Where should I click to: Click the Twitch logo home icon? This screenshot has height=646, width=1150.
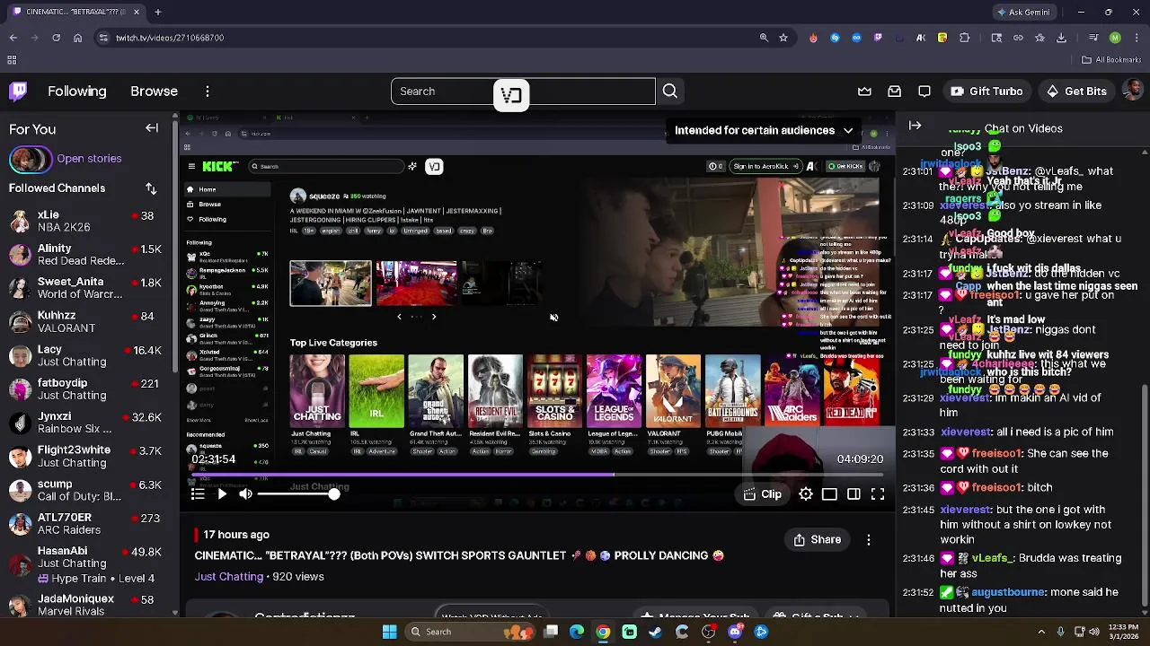click(x=18, y=91)
